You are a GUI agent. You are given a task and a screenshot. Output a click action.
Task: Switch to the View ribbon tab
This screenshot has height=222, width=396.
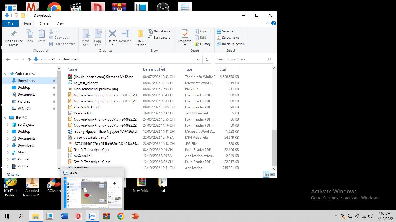click(x=60, y=23)
